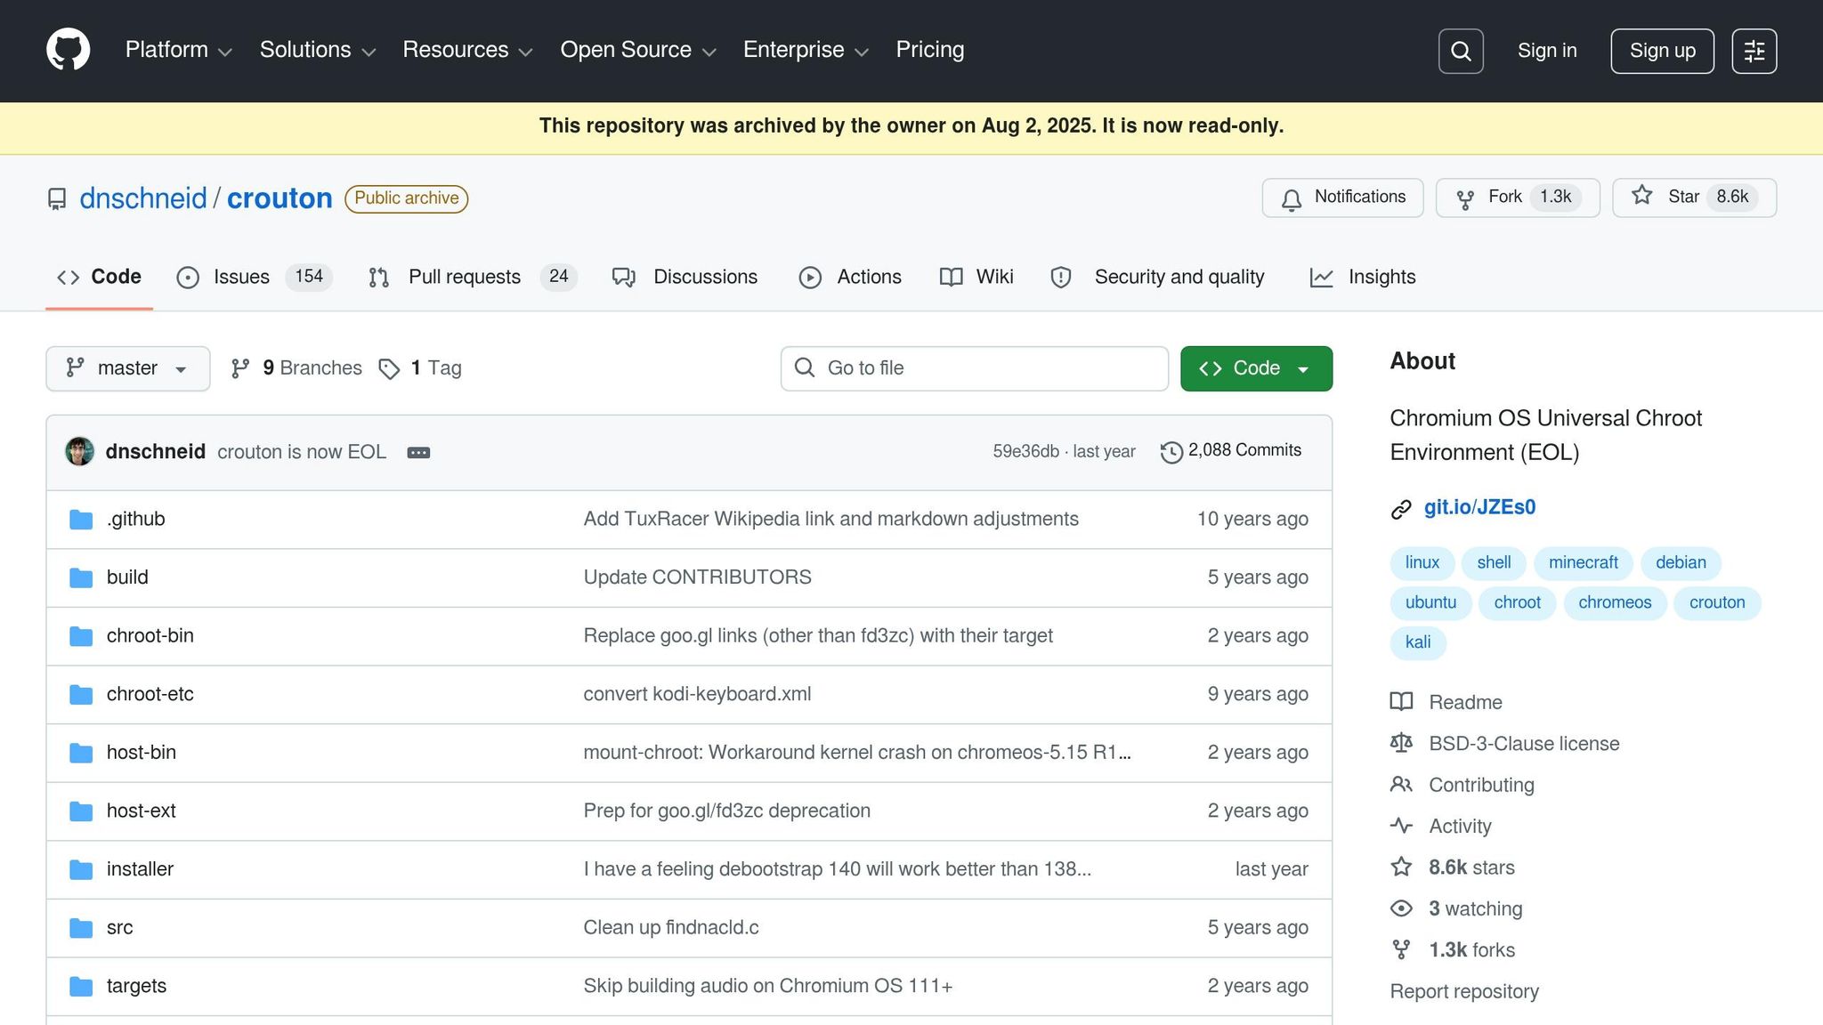Image resolution: width=1823 pixels, height=1025 pixels.
Task: Open the git.io/JZEs0 link
Action: [1479, 507]
